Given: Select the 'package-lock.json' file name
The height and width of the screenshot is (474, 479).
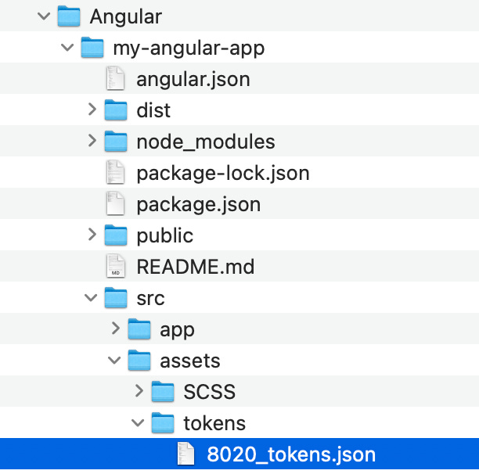Looking at the screenshot, I should [x=223, y=174].
